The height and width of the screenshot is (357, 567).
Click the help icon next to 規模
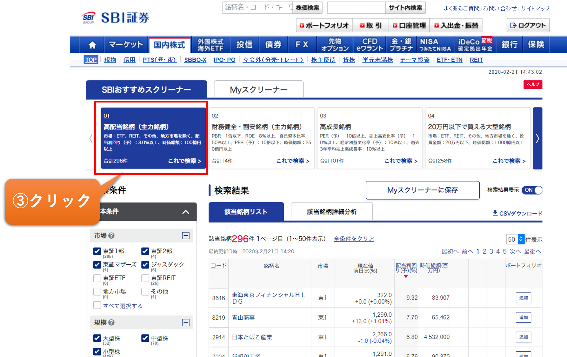pos(111,322)
